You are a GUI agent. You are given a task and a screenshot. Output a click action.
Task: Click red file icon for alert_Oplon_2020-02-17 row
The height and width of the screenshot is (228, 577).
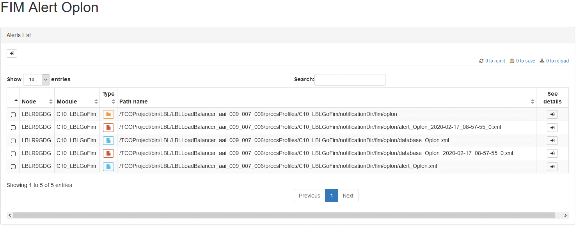108,127
